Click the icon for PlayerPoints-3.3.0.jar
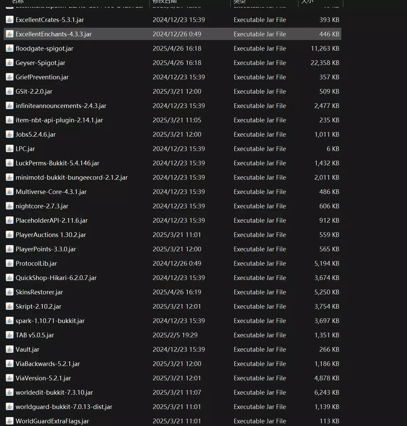 coord(10,249)
